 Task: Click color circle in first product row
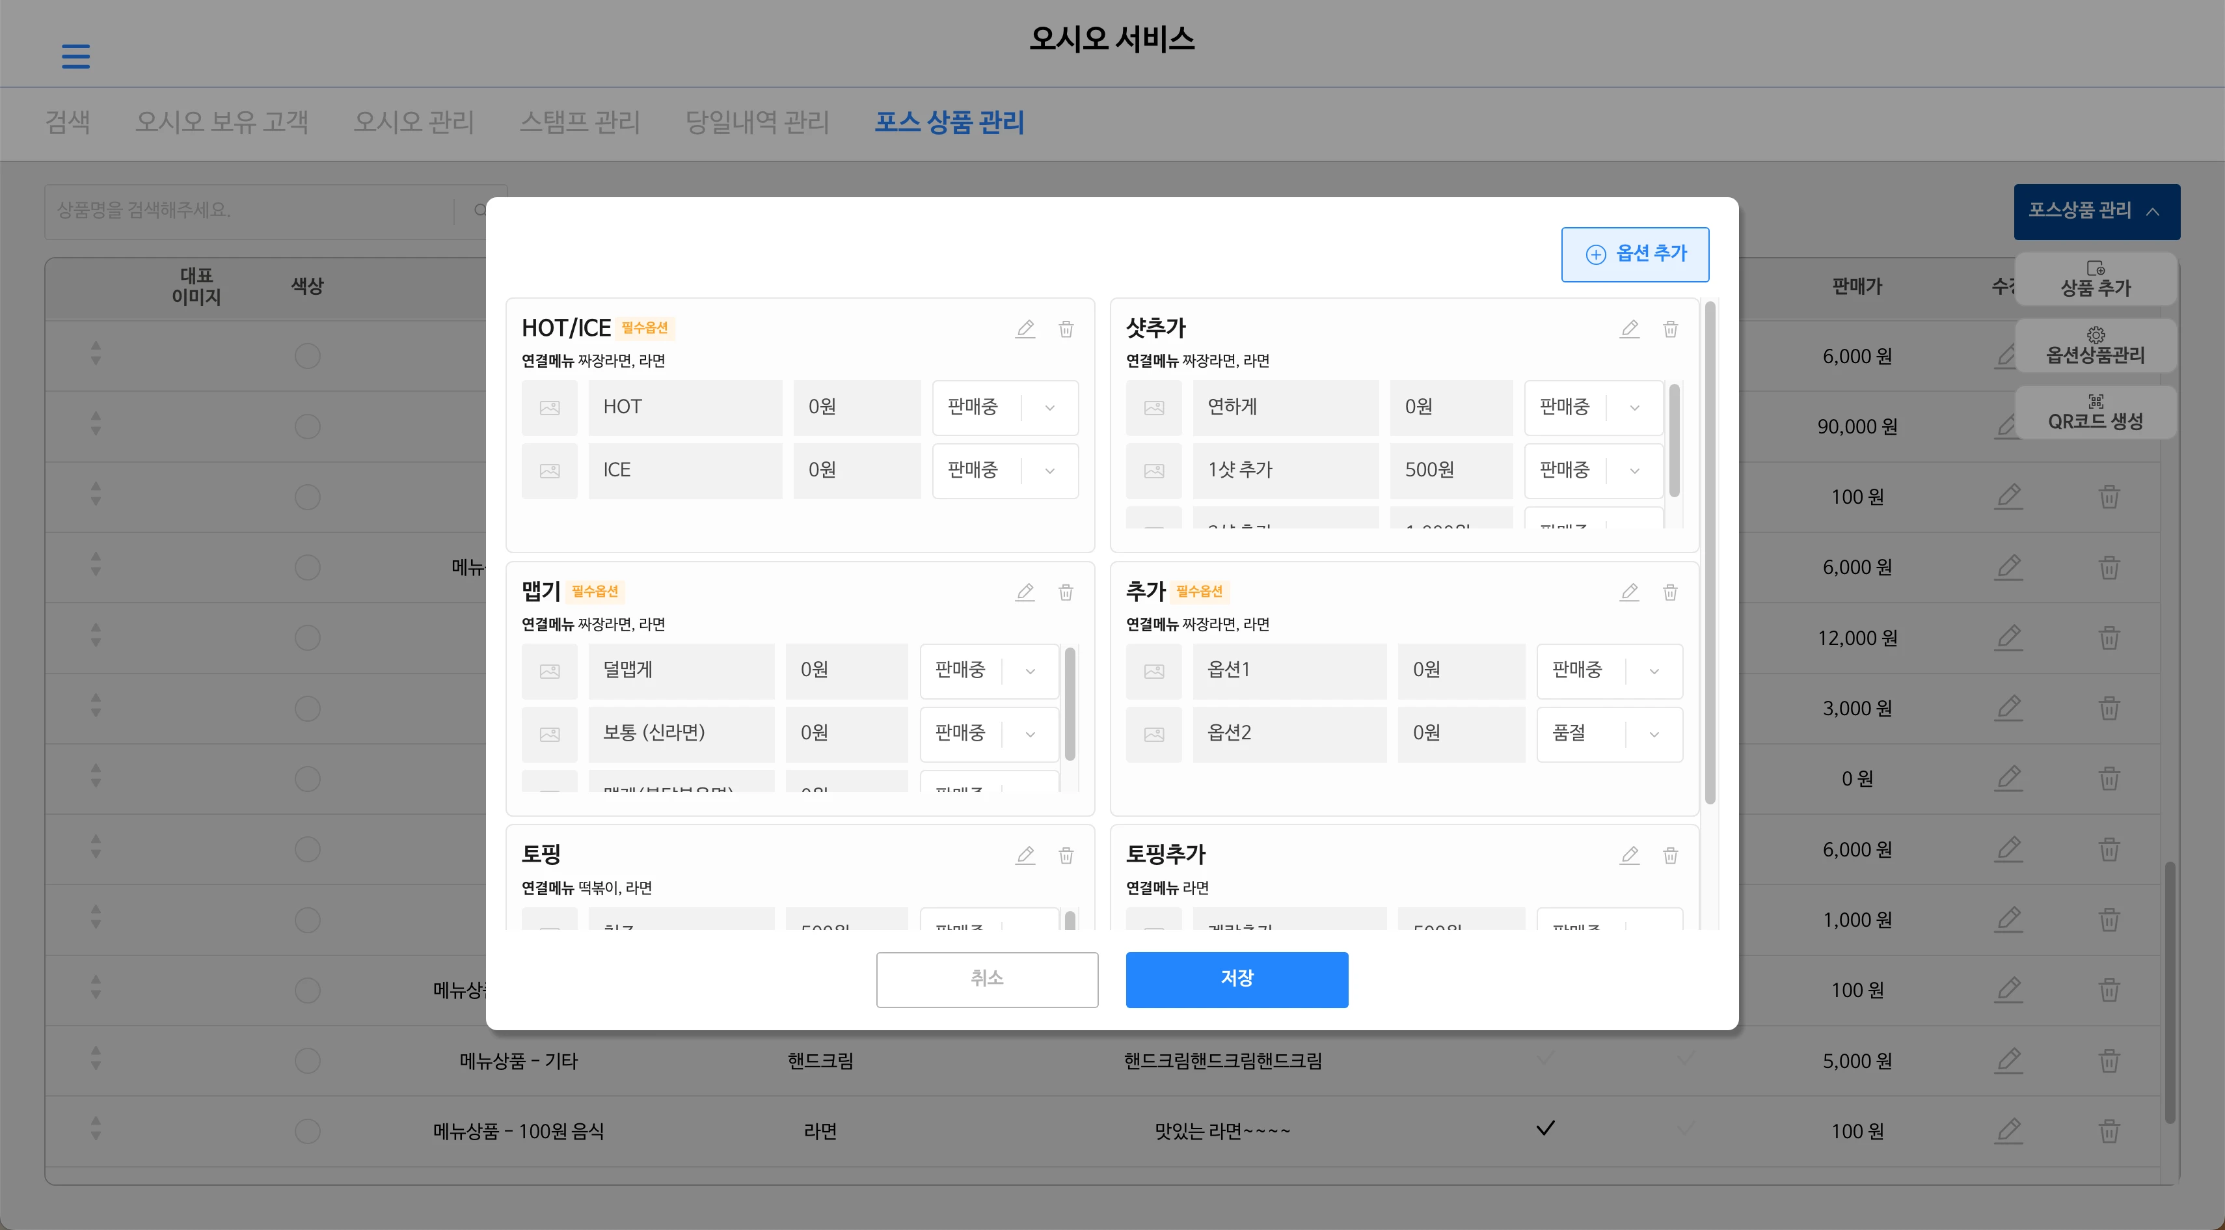308,356
